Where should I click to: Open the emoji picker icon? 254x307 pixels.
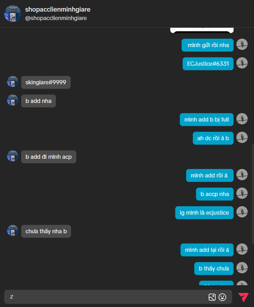222,297
